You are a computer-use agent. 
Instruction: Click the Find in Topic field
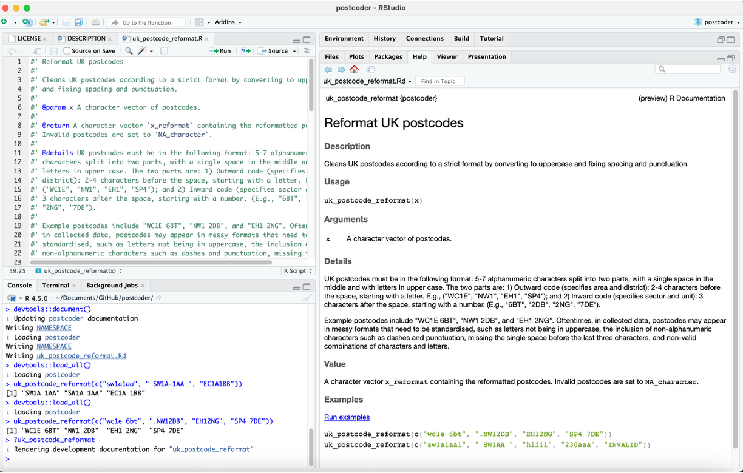point(441,81)
